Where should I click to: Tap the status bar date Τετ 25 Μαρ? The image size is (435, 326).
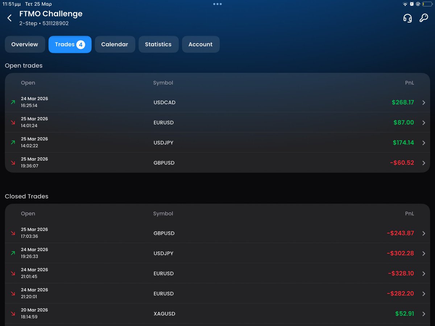[38, 4]
